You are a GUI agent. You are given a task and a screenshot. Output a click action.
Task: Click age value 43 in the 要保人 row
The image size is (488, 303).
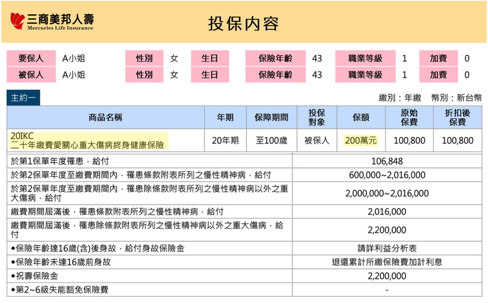(x=317, y=58)
